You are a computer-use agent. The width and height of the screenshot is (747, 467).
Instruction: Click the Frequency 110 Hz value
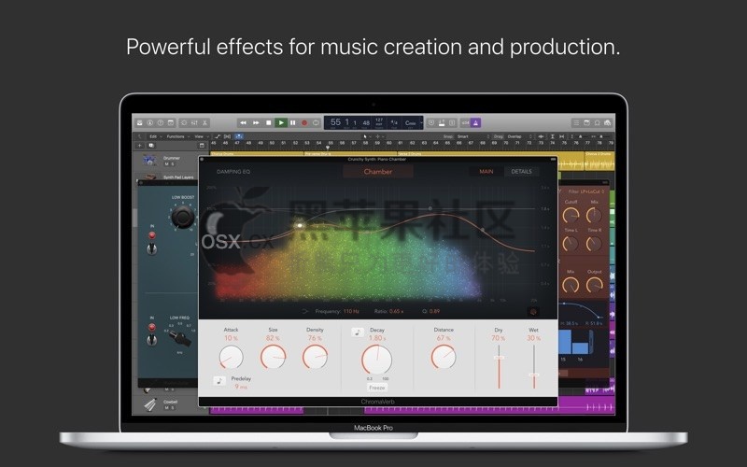tap(351, 311)
